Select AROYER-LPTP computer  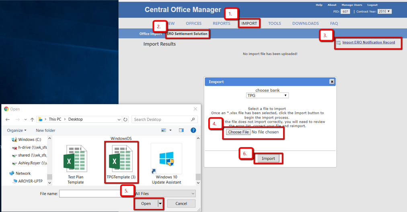pos(27,181)
